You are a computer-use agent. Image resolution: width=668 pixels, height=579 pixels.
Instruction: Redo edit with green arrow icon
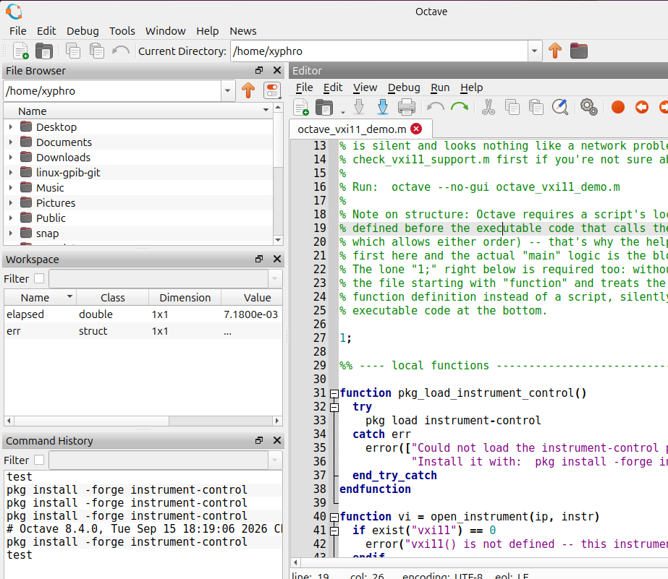click(x=460, y=107)
